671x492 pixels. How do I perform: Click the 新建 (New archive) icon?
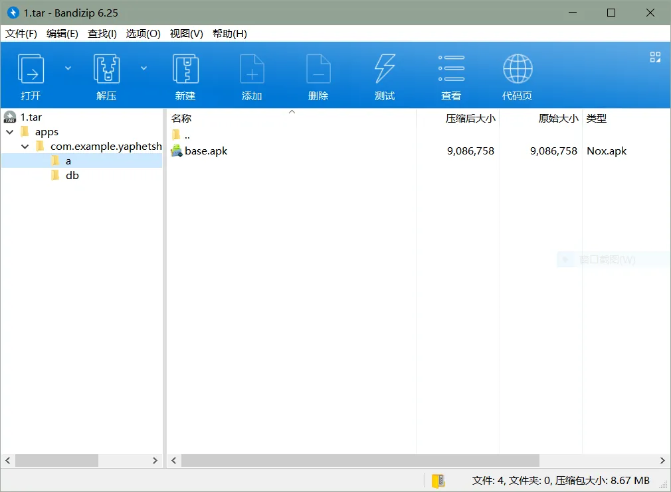pos(185,68)
